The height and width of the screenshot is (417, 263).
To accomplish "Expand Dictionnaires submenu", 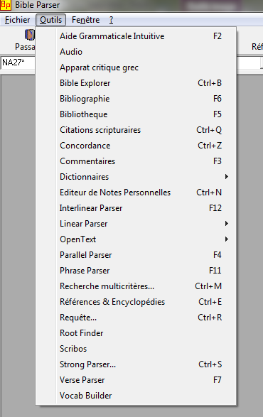I will (136, 177).
